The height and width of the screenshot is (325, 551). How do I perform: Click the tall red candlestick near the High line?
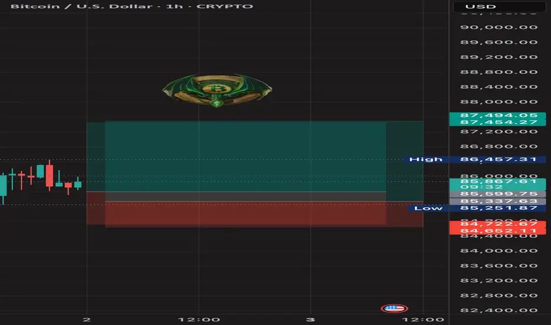(50, 175)
